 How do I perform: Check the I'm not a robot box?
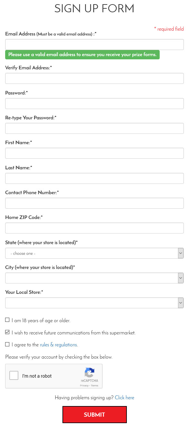pos(14,376)
